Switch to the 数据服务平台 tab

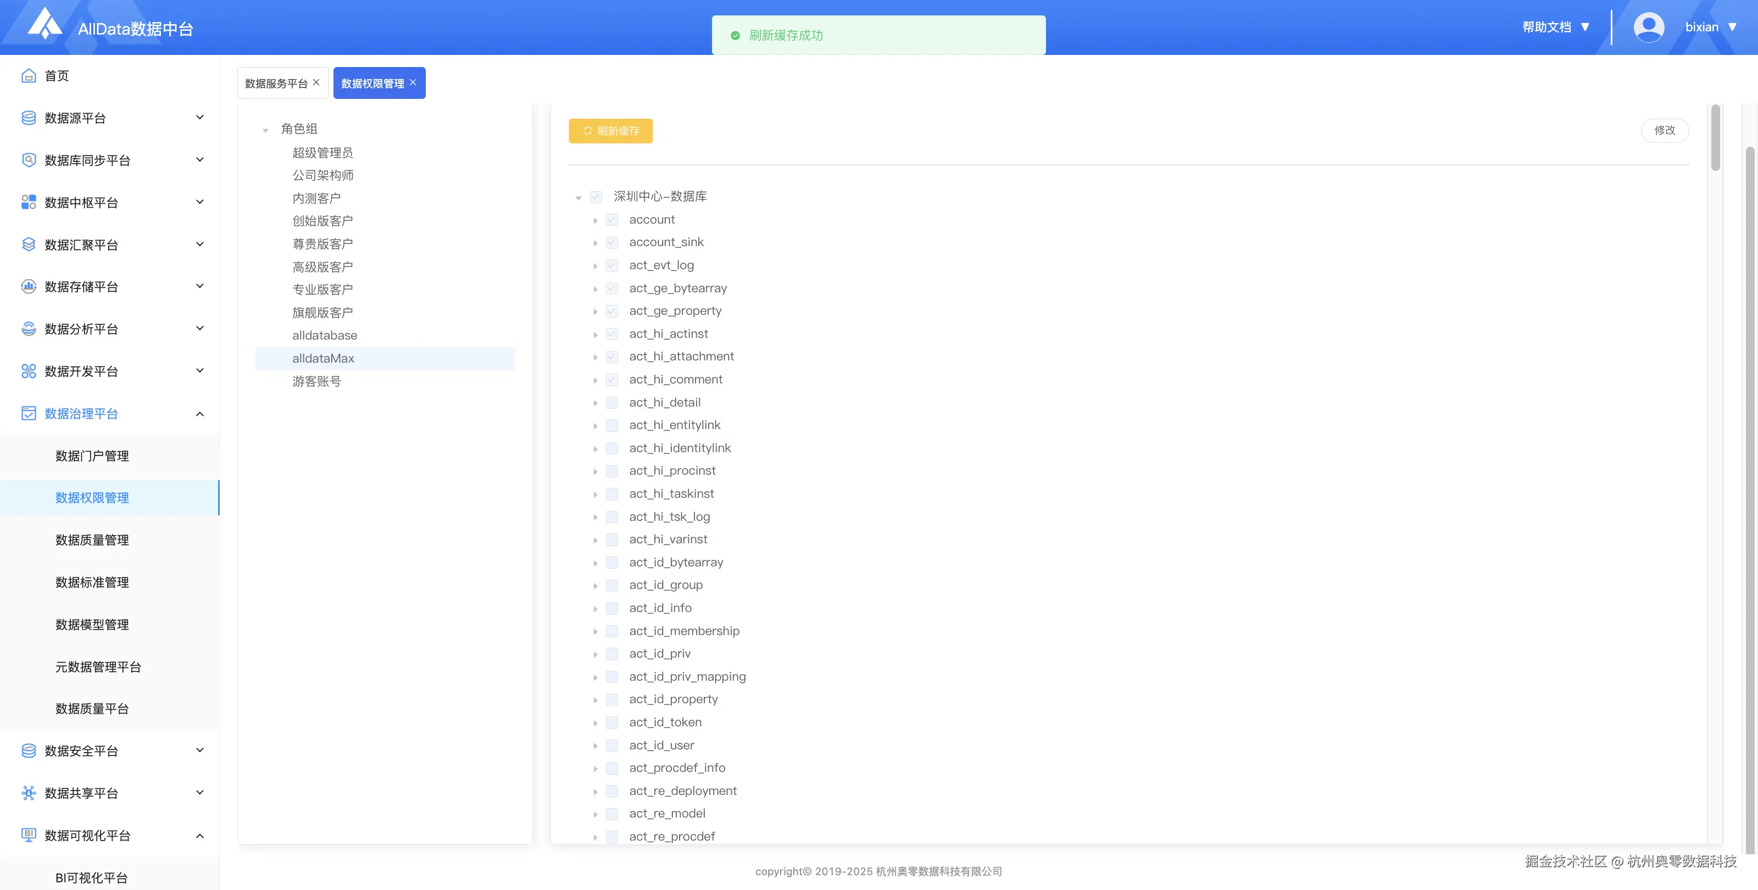[276, 84]
